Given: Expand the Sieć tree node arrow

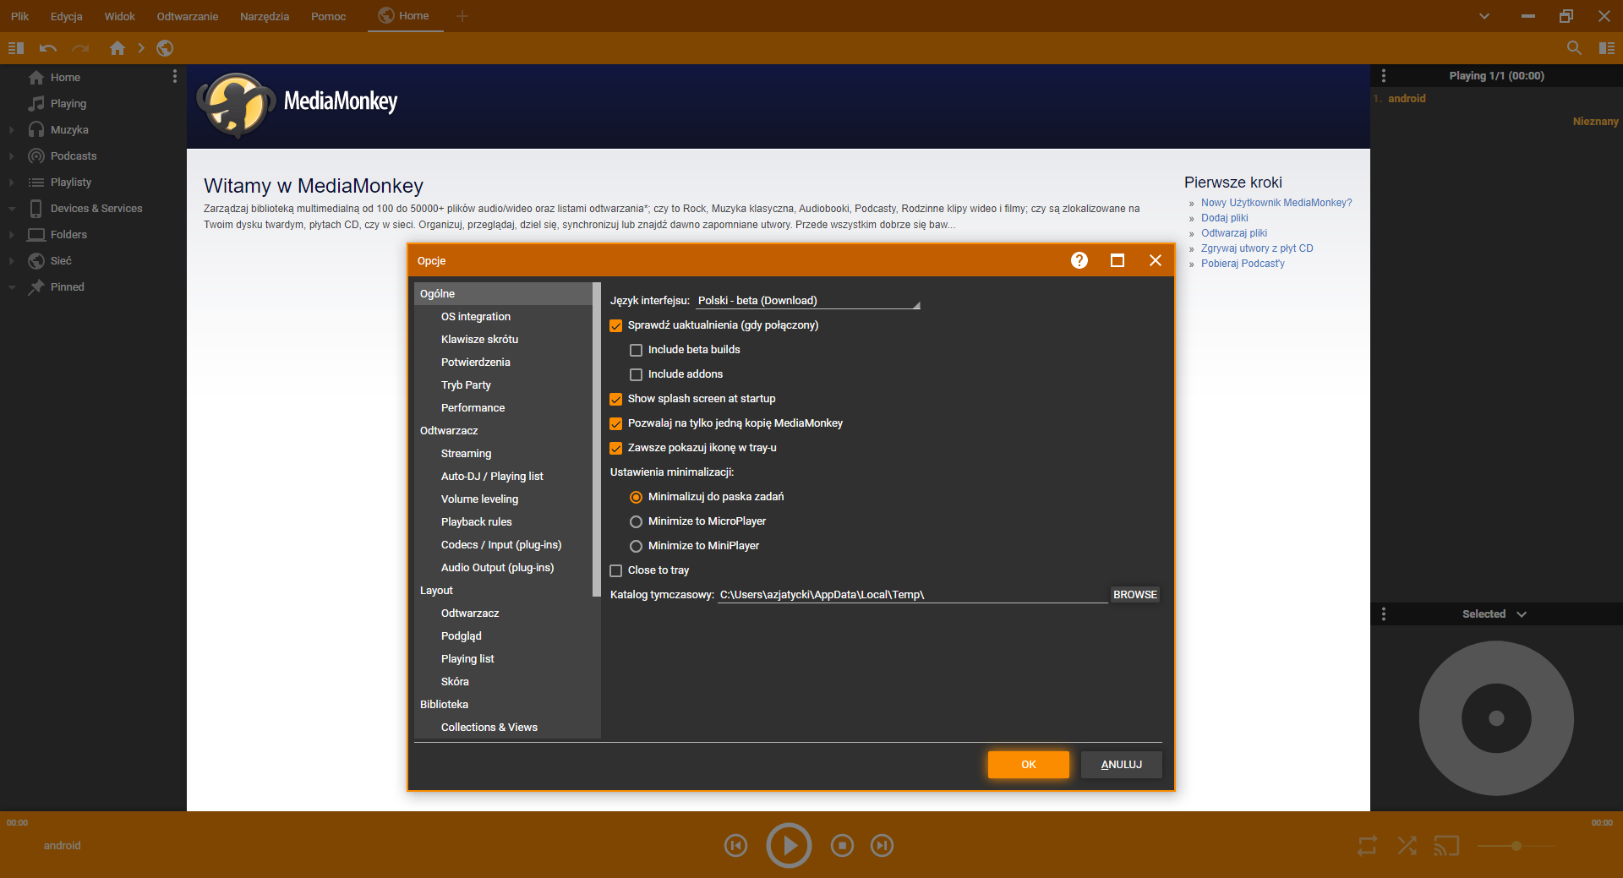Looking at the screenshot, I should 12,261.
